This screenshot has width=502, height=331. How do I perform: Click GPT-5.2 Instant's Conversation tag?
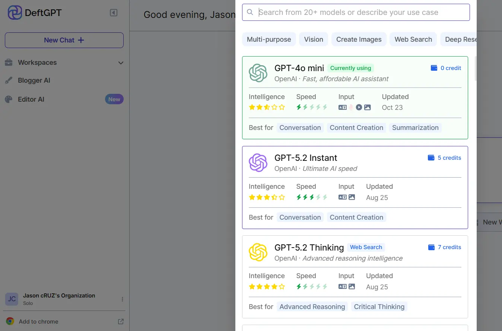300,217
